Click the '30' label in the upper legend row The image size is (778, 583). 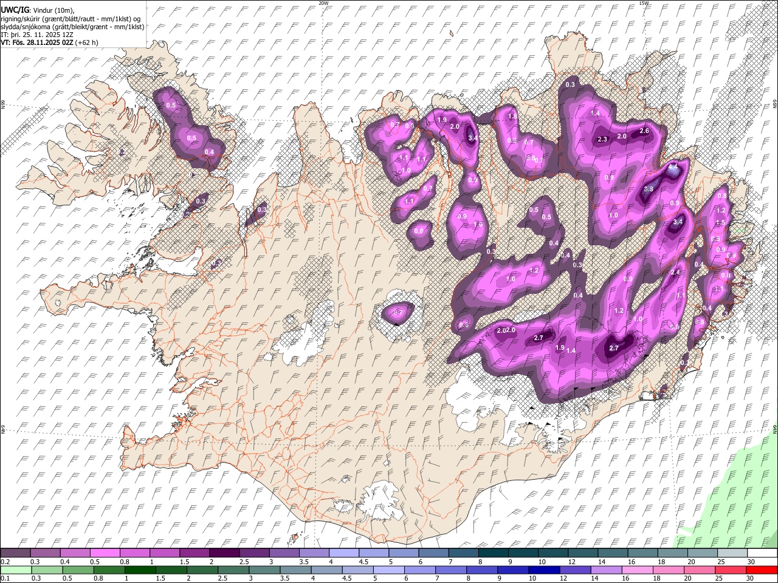click(x=751, y=562)
